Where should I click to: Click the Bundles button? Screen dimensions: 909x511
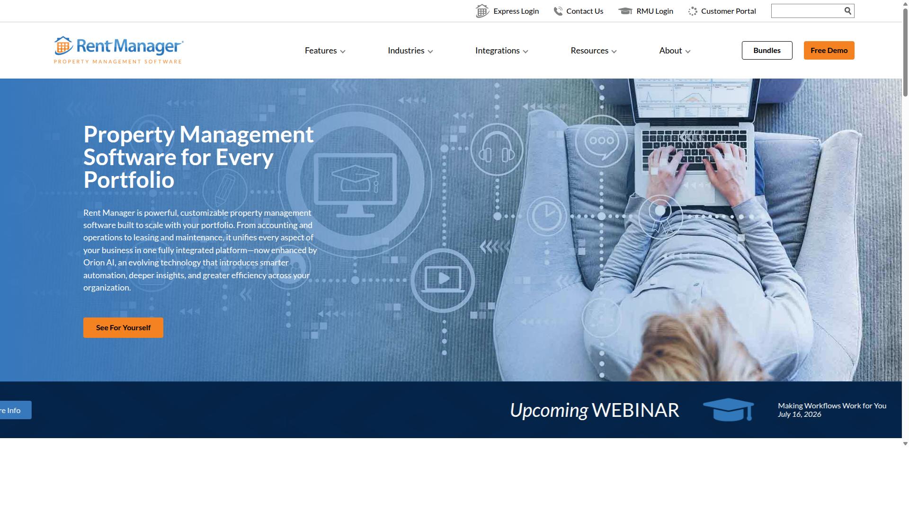tap(767, 50)
